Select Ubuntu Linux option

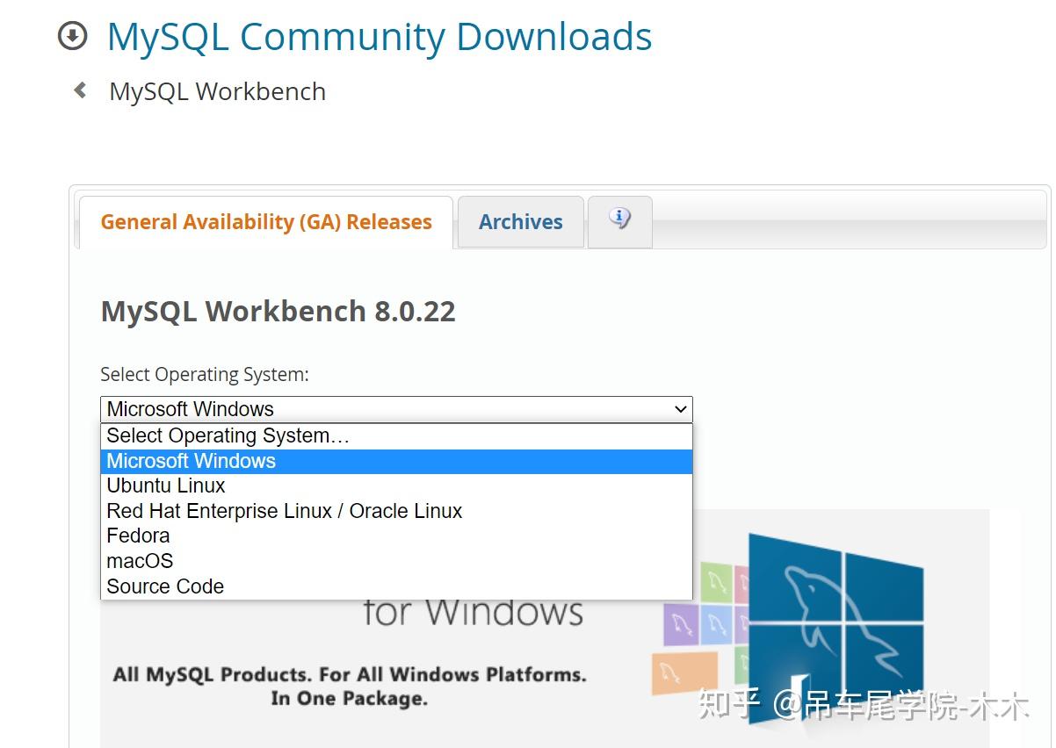(x=166, y=485)
